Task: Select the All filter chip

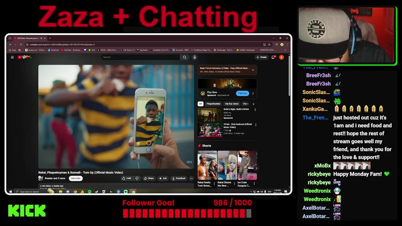Action: click(x=200, y=104)
